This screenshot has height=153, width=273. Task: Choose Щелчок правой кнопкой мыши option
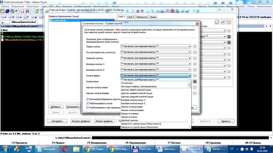(154, 93)
